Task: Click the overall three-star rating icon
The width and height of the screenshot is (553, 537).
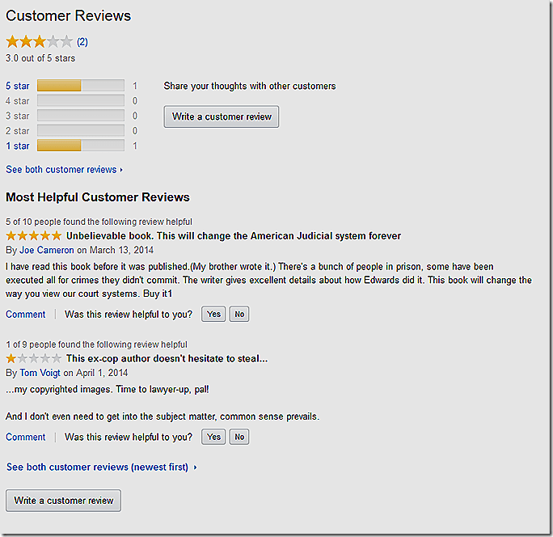Action: [39, 41]
